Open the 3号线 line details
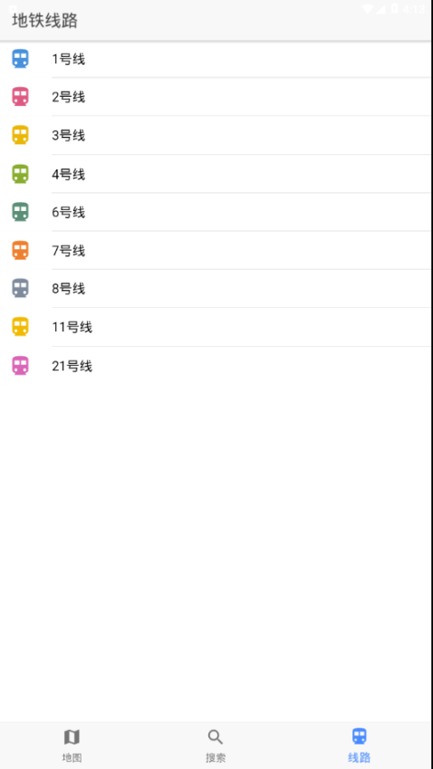 point(216,135)
